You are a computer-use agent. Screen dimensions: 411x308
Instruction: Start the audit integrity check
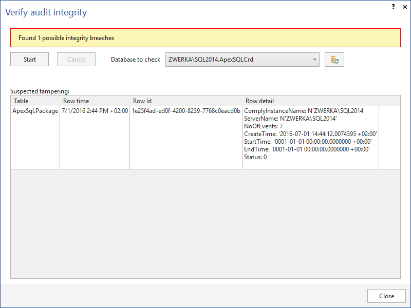[30, 60]
